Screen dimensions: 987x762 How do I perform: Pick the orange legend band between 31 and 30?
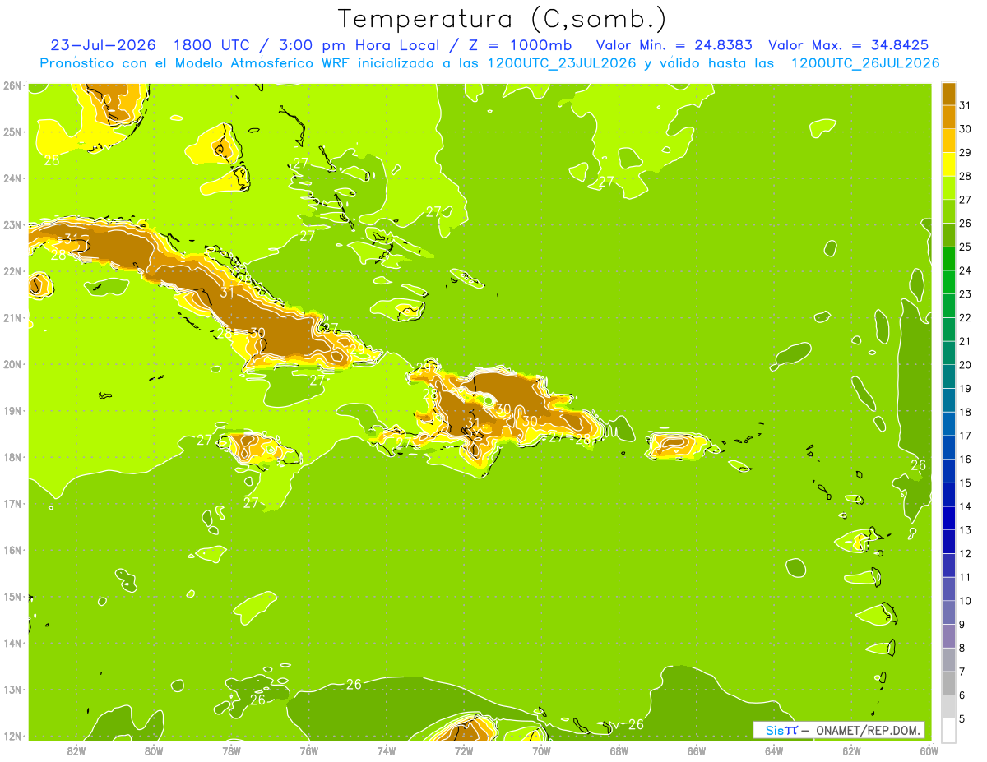948,117
